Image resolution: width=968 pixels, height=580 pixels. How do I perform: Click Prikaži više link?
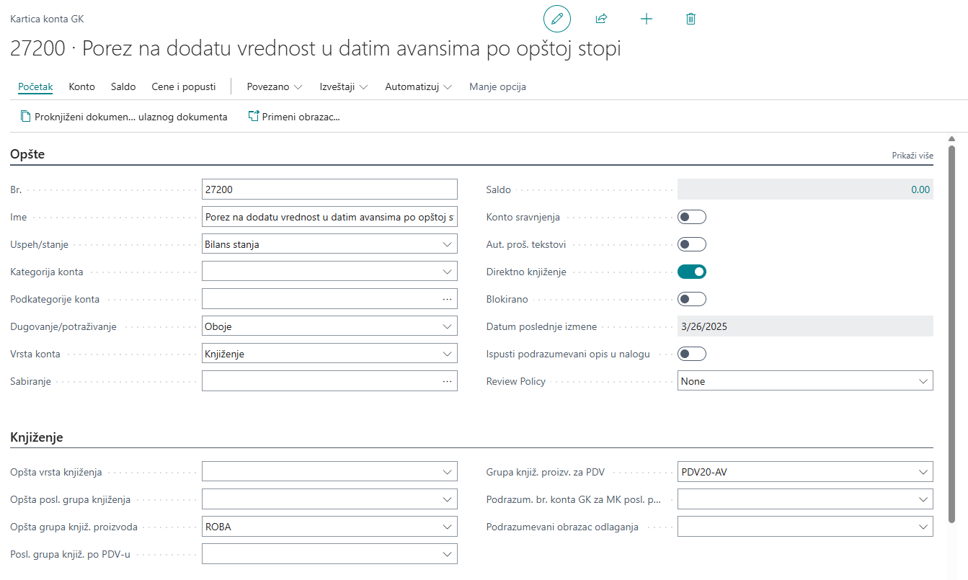912,156
